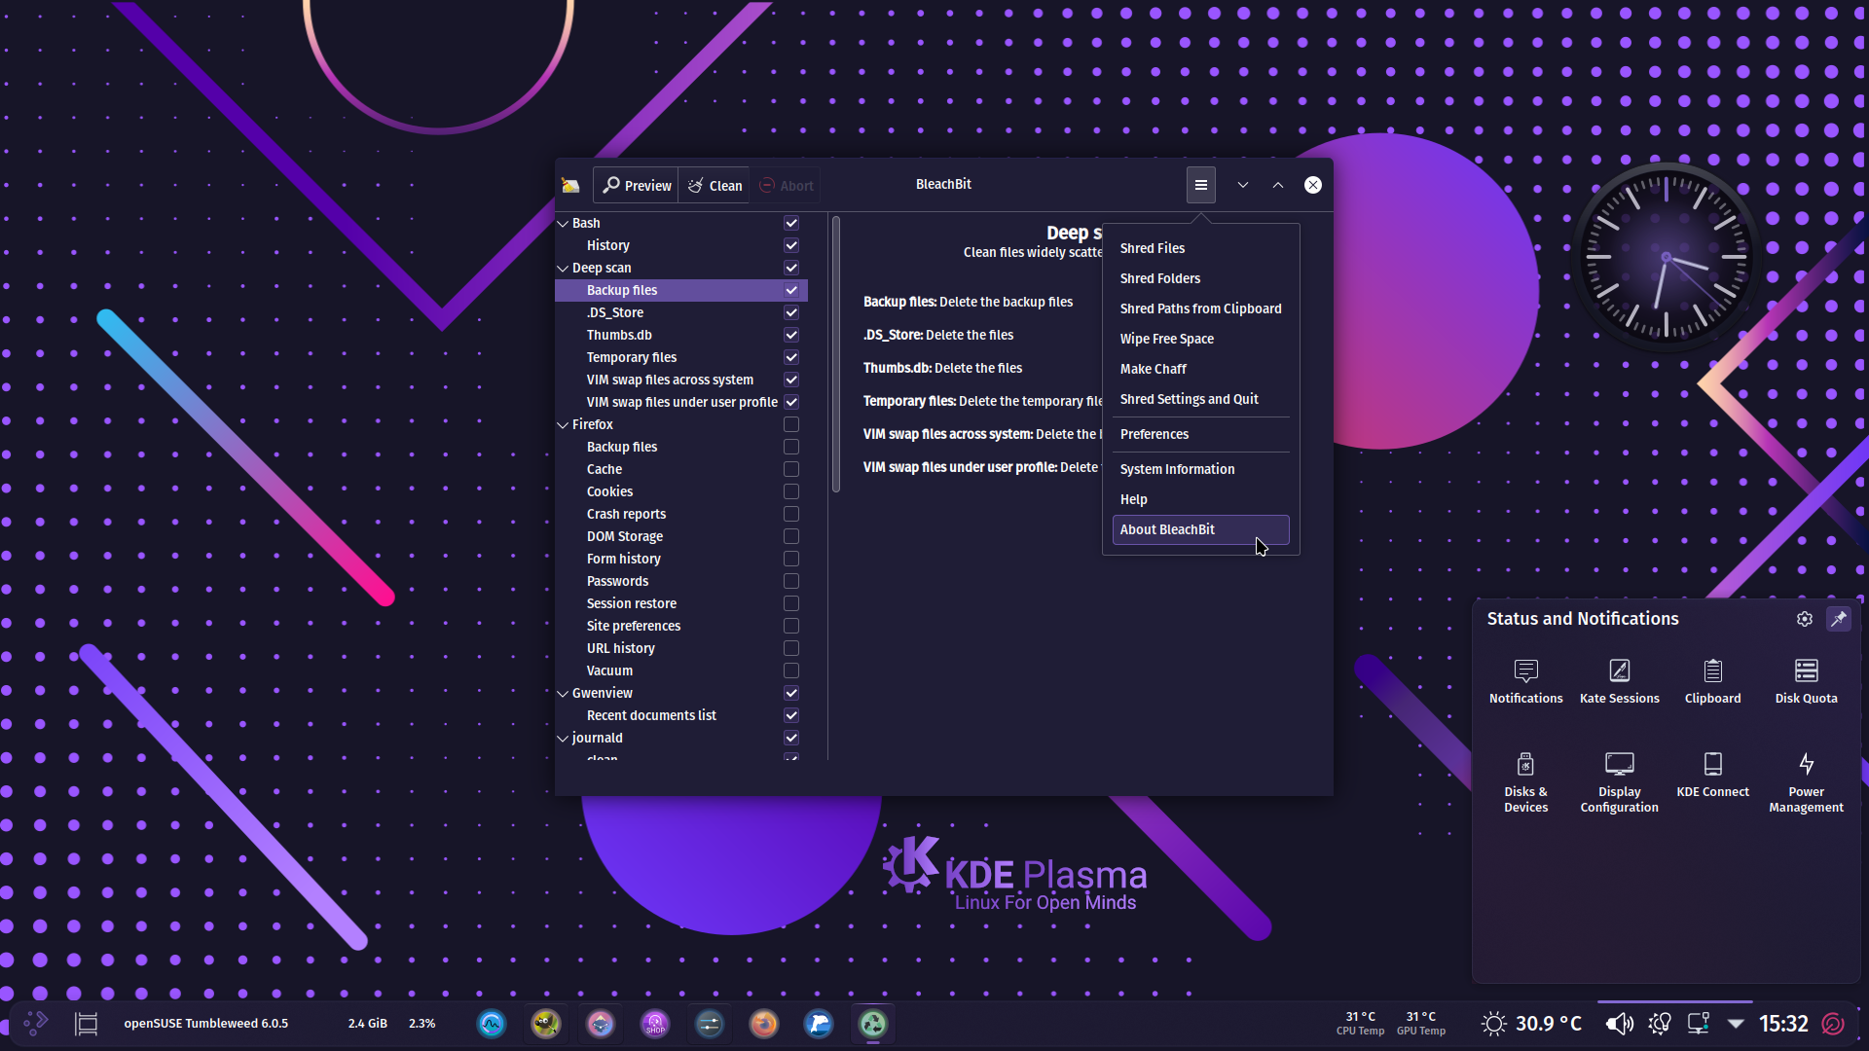Viewport: 1869px width, 1051px height.
Task: Click the virtual desktops pager icon
Action: tap(87, 1024)
